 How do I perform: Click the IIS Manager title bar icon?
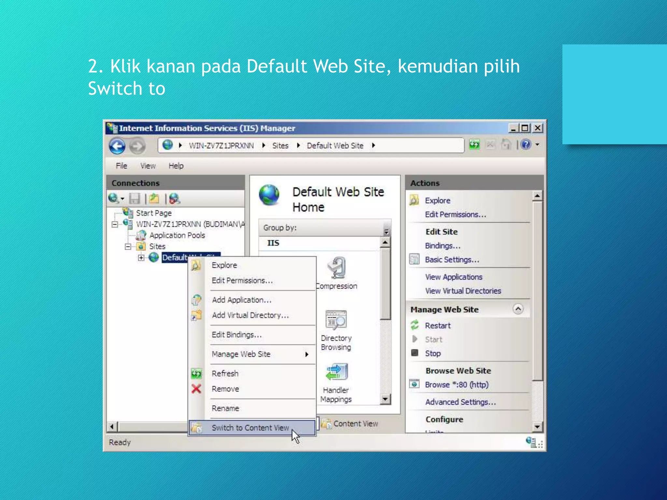(112, 128)
